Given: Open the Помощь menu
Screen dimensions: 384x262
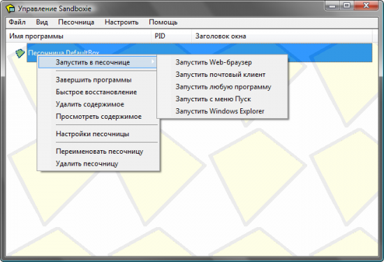Looking at the screenshot, I should tap(163, 22).
